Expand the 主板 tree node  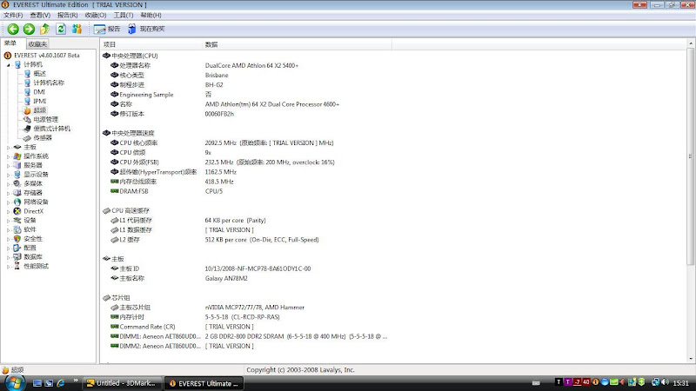coord(8,147)
